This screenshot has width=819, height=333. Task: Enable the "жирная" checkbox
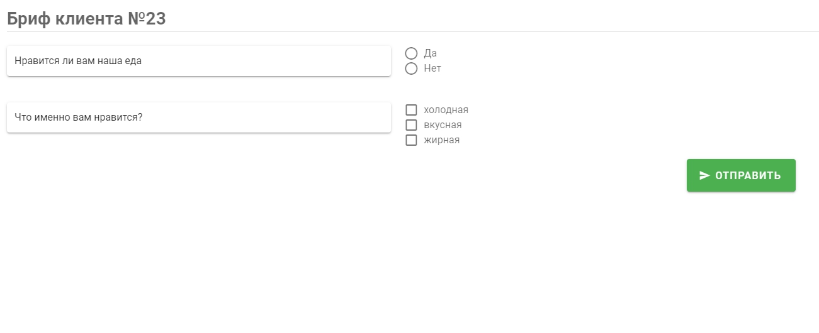(412, 140)
